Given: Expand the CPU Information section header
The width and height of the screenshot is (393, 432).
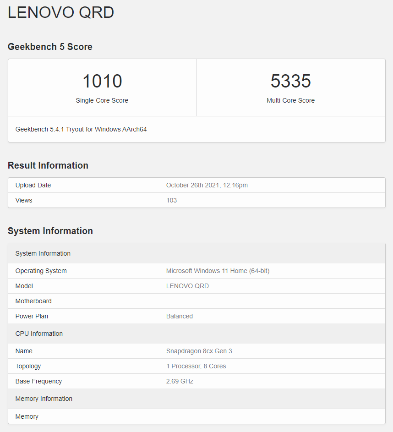Looking at the screenshot, I should pos(39,334).
